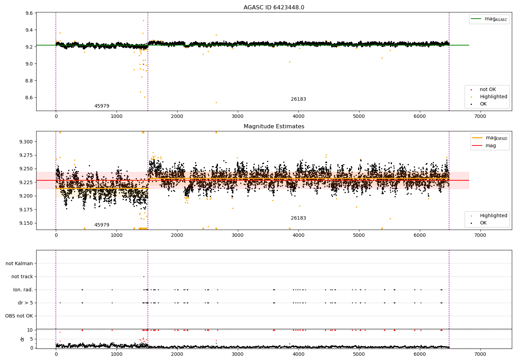
Task: Click "Highlighted" in the top plot legend
Action: 493,97
